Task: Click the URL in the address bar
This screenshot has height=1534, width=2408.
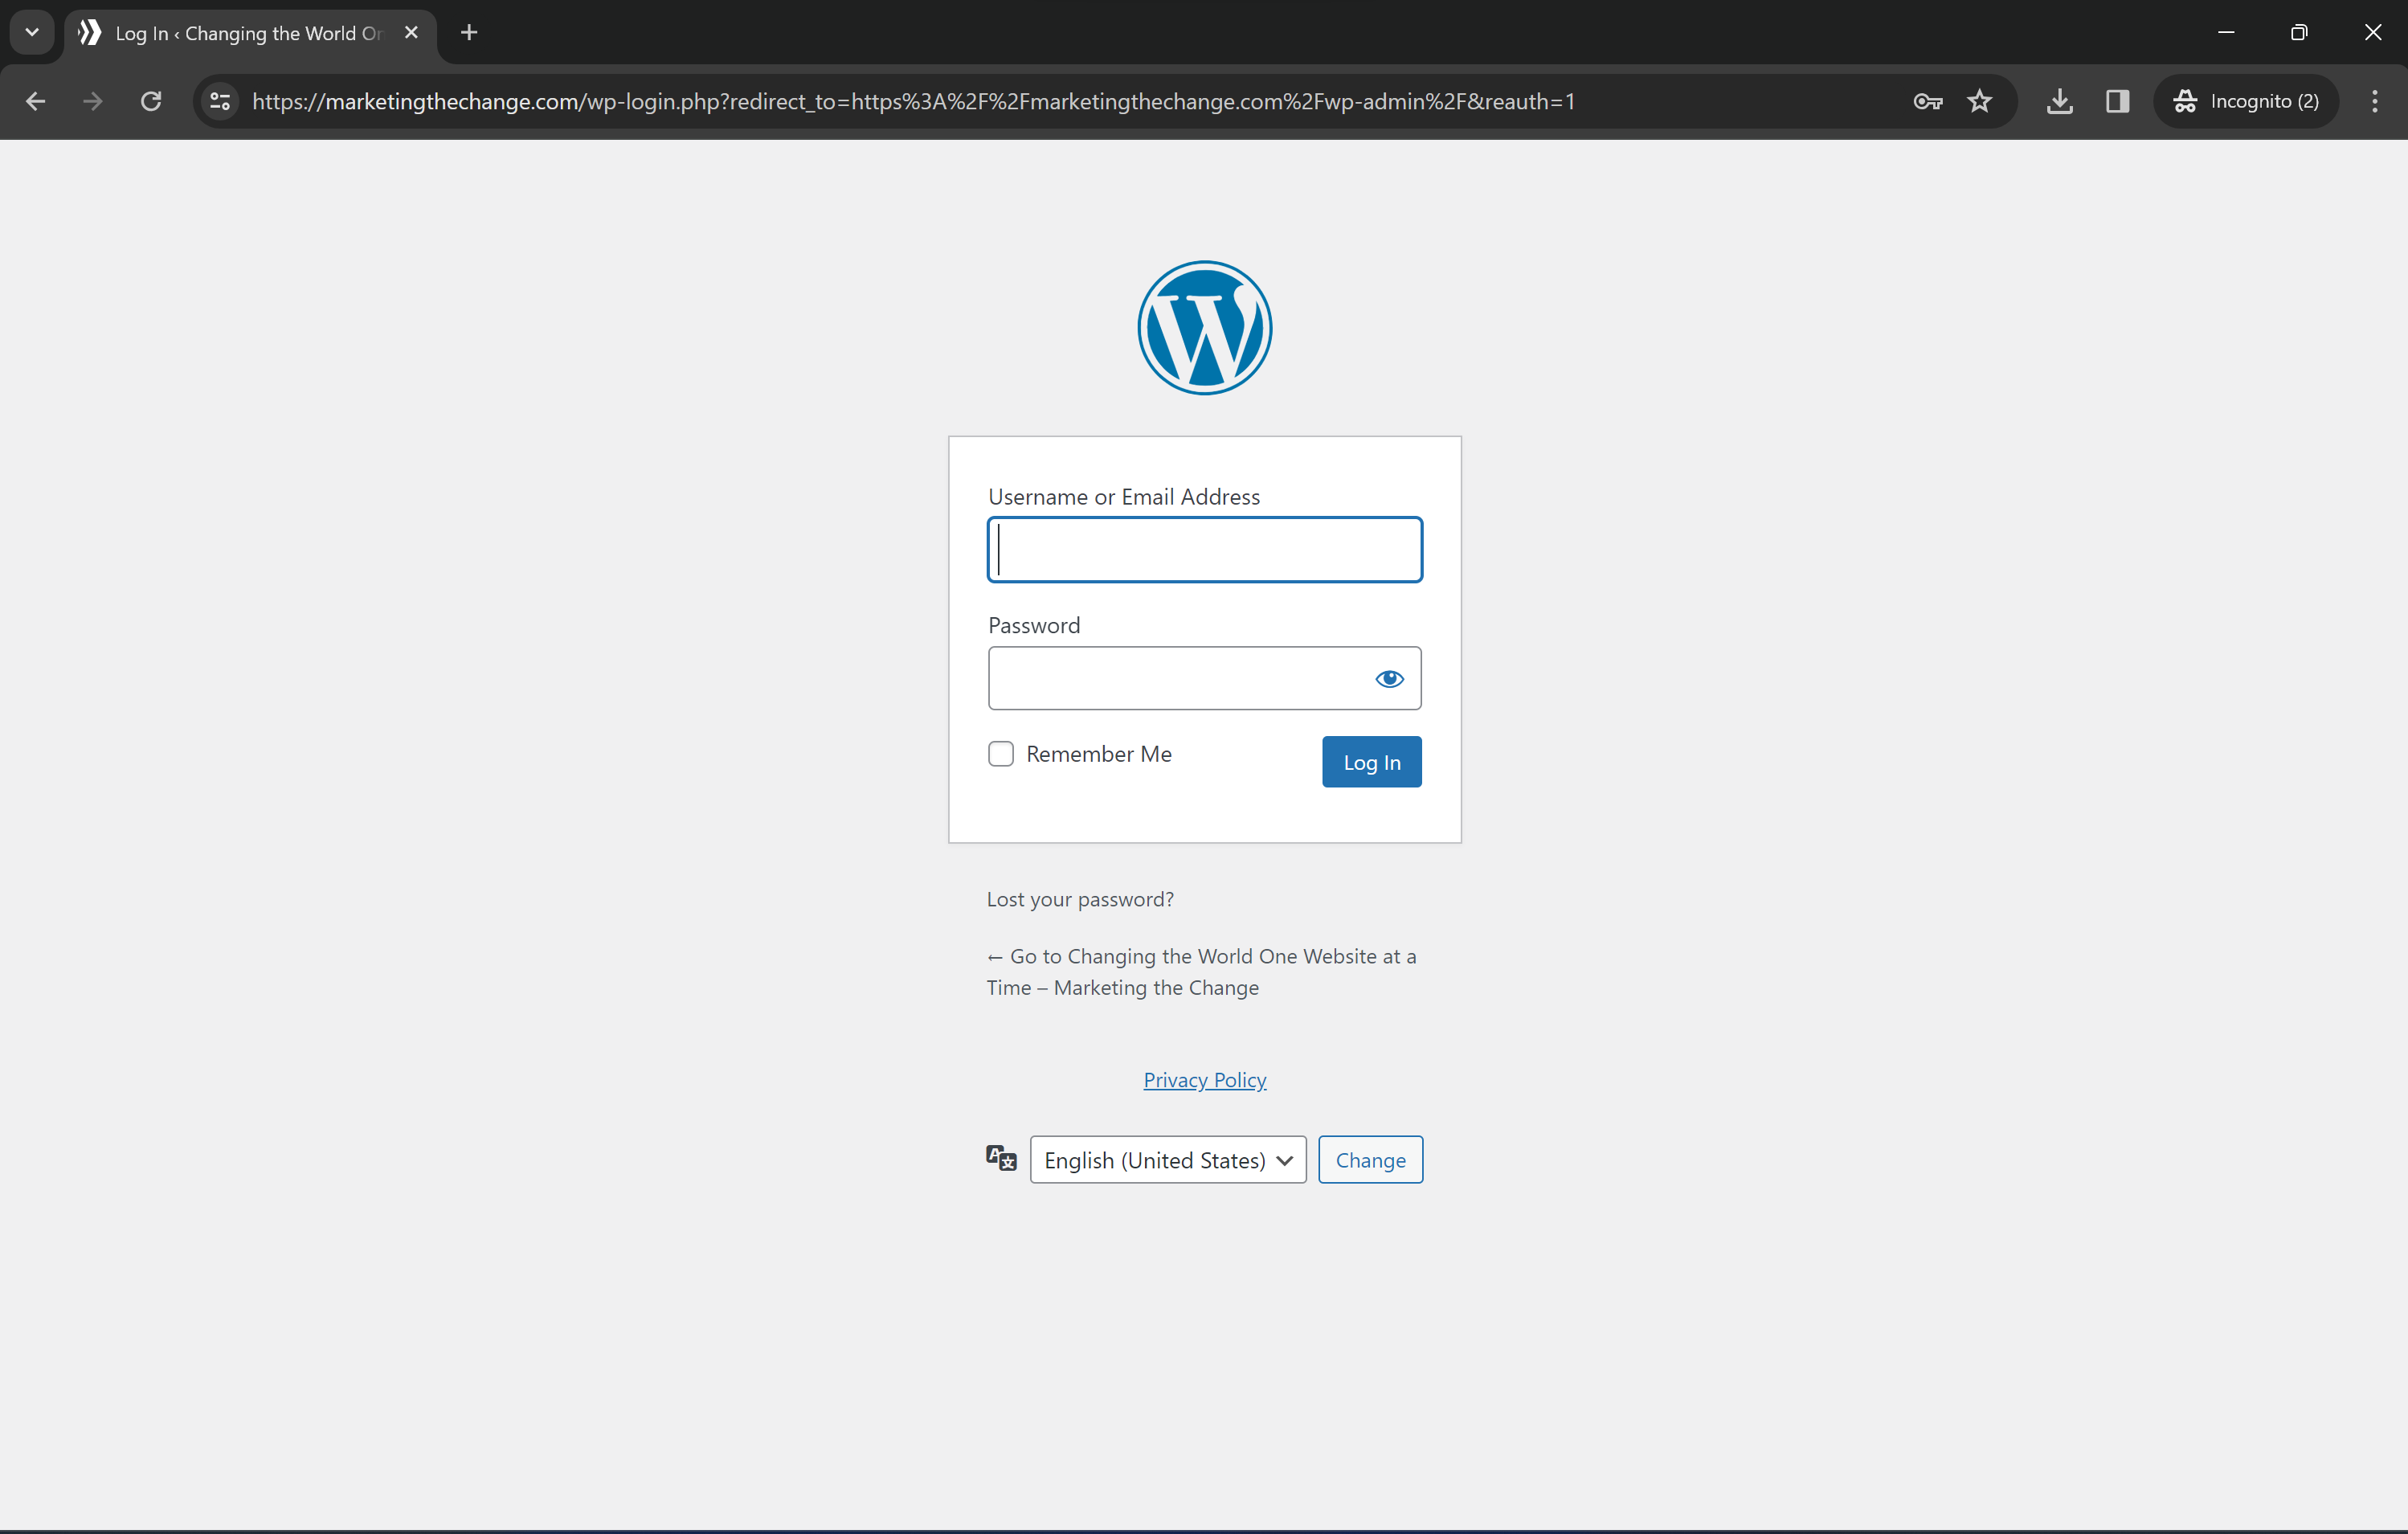Action: click(913, 101)
